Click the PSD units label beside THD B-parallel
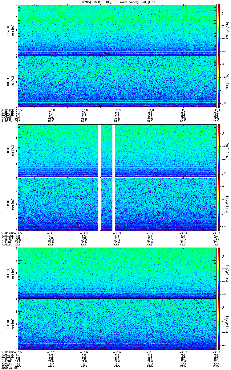Screen dimensions: 231x370 227,204
